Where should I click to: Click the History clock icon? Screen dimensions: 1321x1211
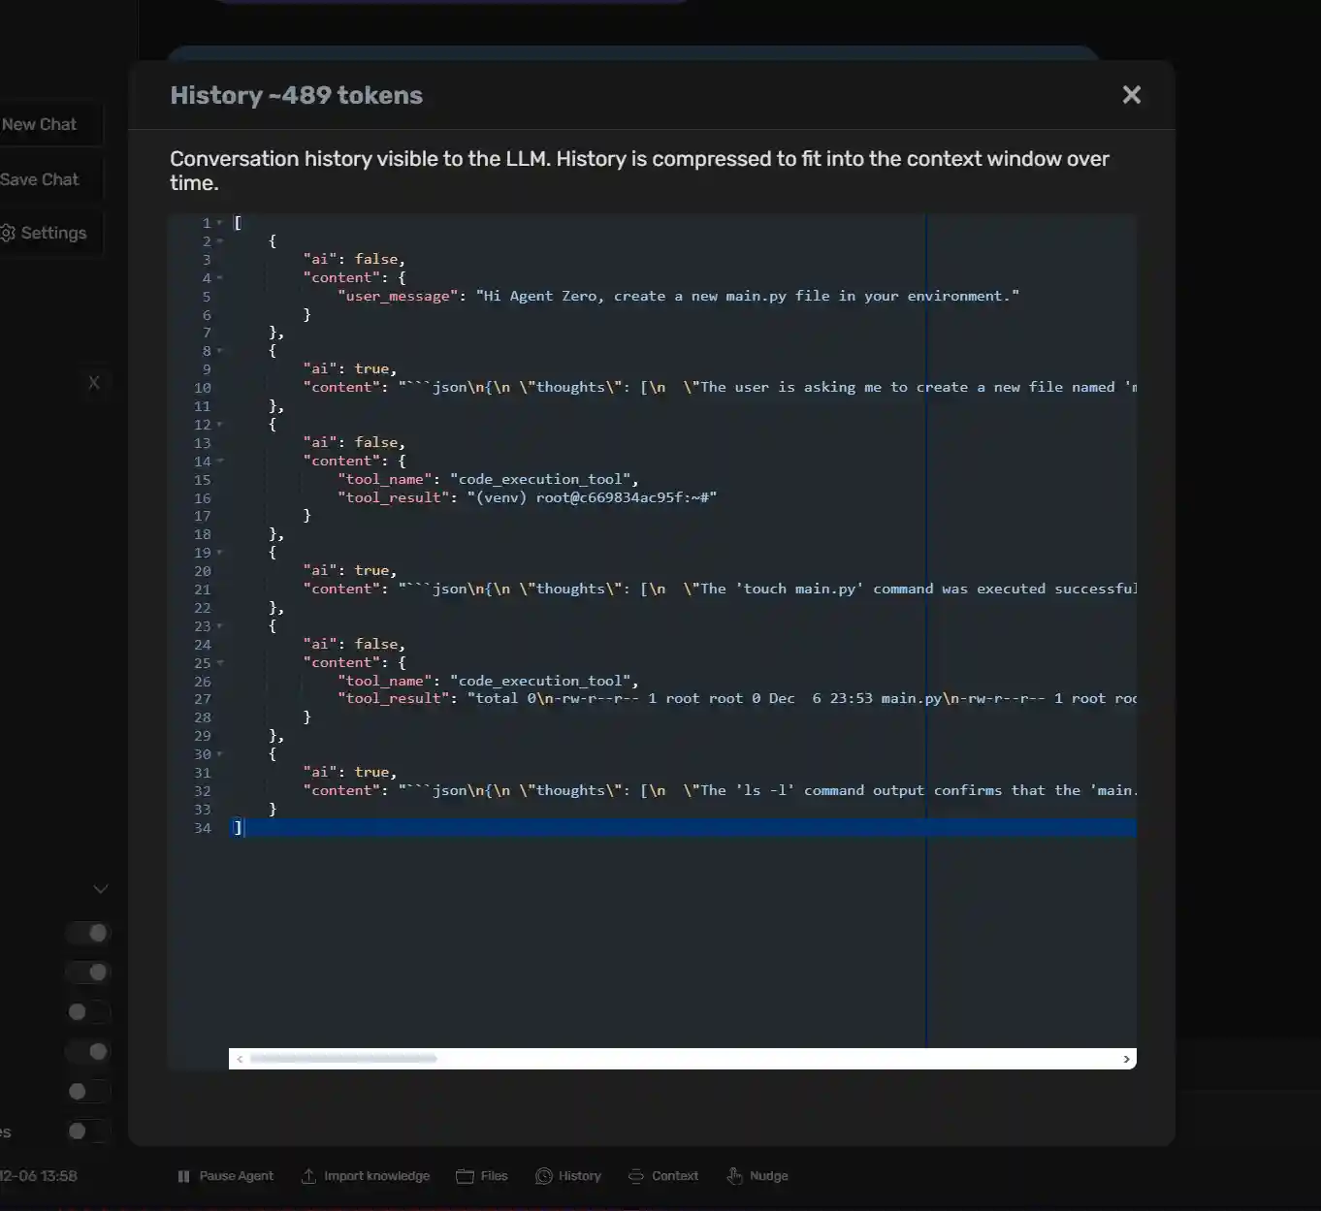pyautogui.click(x=544, y=1176)
